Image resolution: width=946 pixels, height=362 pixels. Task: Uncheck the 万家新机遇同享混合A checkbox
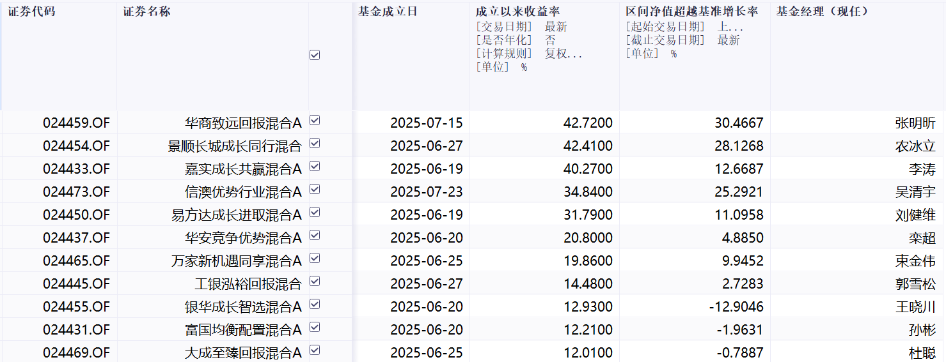click(x=315, y=259)
